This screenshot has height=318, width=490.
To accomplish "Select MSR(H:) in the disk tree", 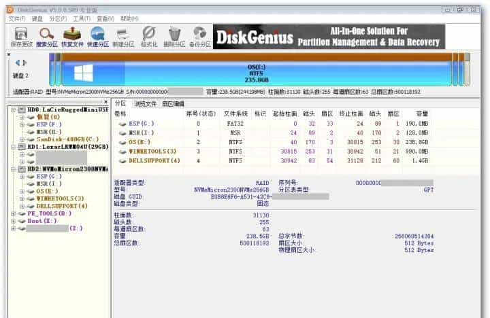I will [49, 132].
